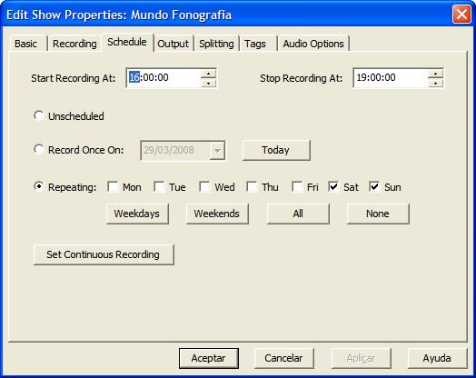Screen dimensions: 476x378
Task: Increase the Start Recording At time
Action: (x=208, y=74)
